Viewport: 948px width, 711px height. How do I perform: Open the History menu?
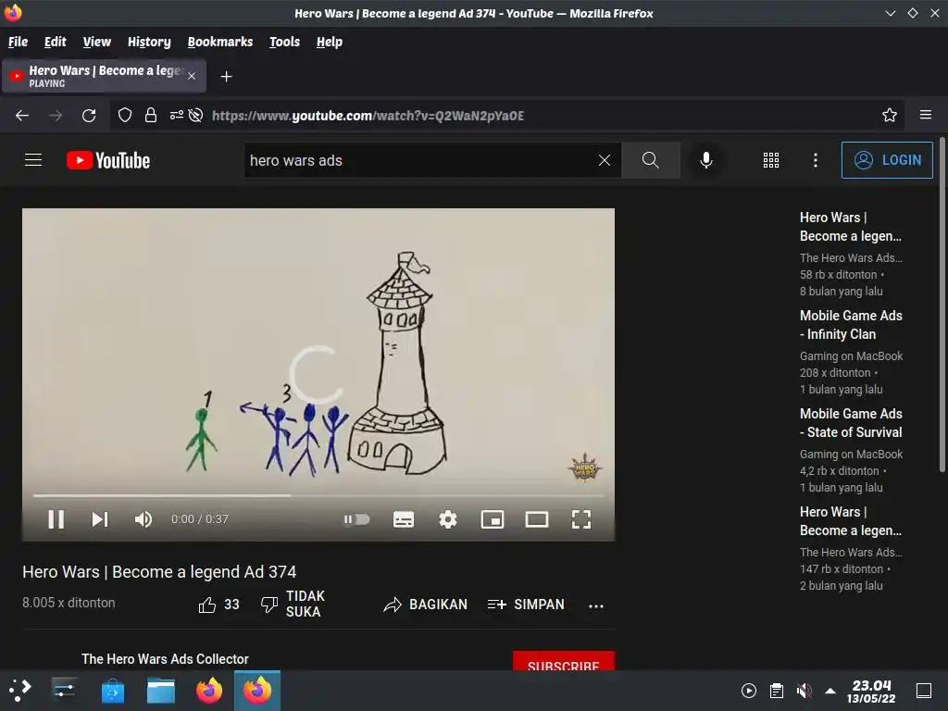pos(149,42)
